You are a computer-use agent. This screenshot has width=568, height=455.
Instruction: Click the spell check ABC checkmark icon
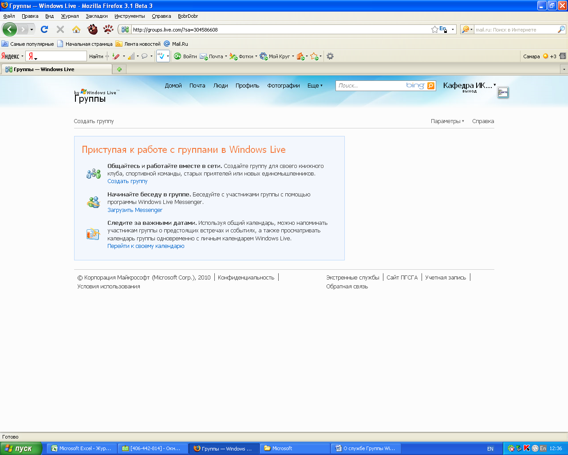[x=161, y=56]
